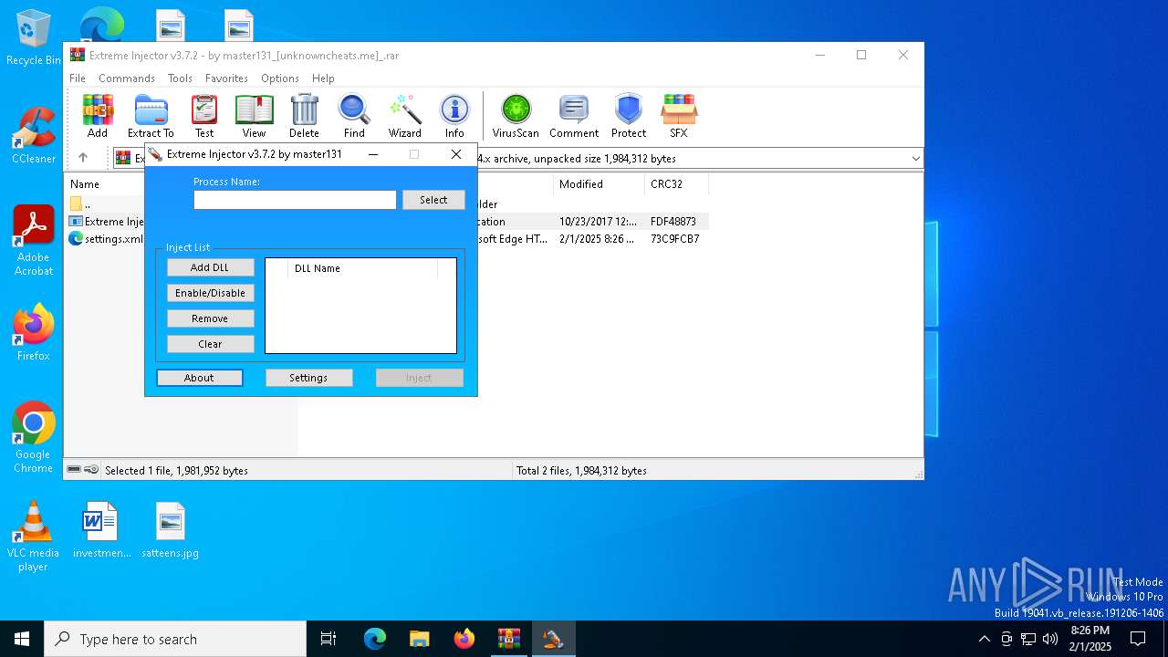Click CRC32 value FDF48873

673,222
